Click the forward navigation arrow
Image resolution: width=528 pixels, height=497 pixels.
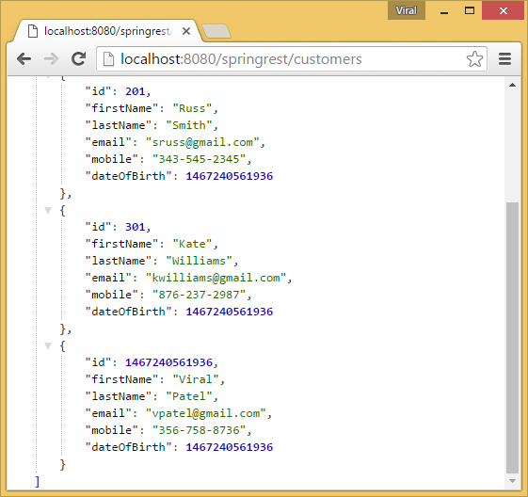coord(51,59)
